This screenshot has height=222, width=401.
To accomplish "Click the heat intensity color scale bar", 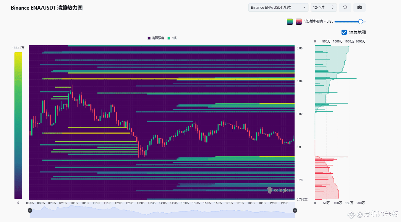I will tap(18, 126).
